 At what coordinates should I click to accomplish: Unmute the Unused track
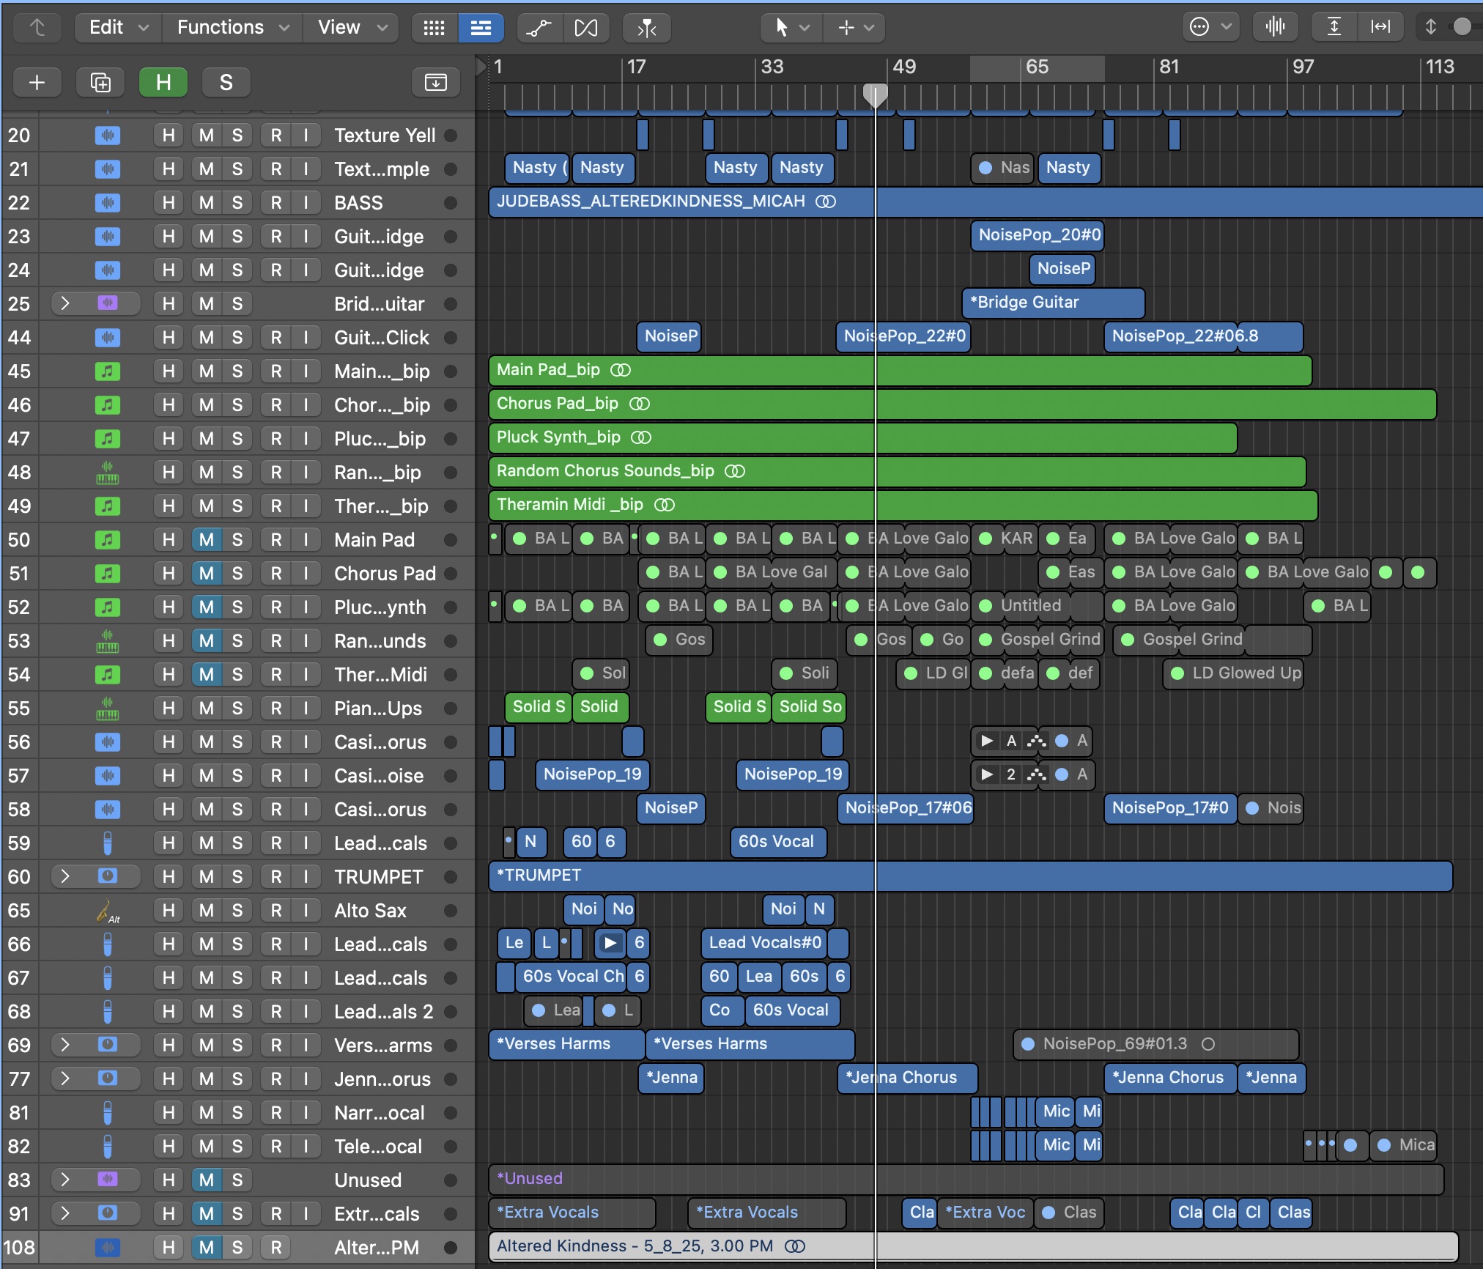coord(207,1180)
